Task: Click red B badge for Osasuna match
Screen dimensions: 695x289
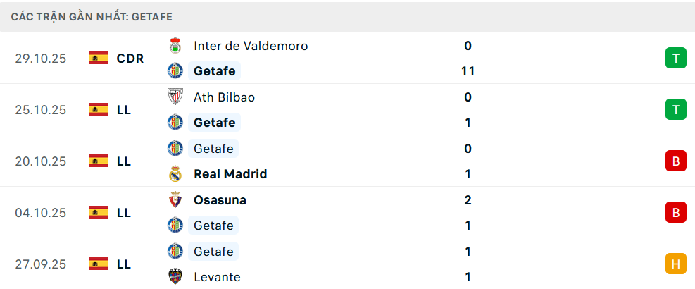Action: pos(675,213)
